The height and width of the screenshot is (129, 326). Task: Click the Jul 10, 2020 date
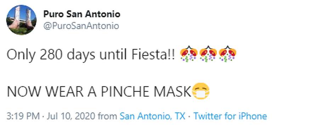pos(71,116)
